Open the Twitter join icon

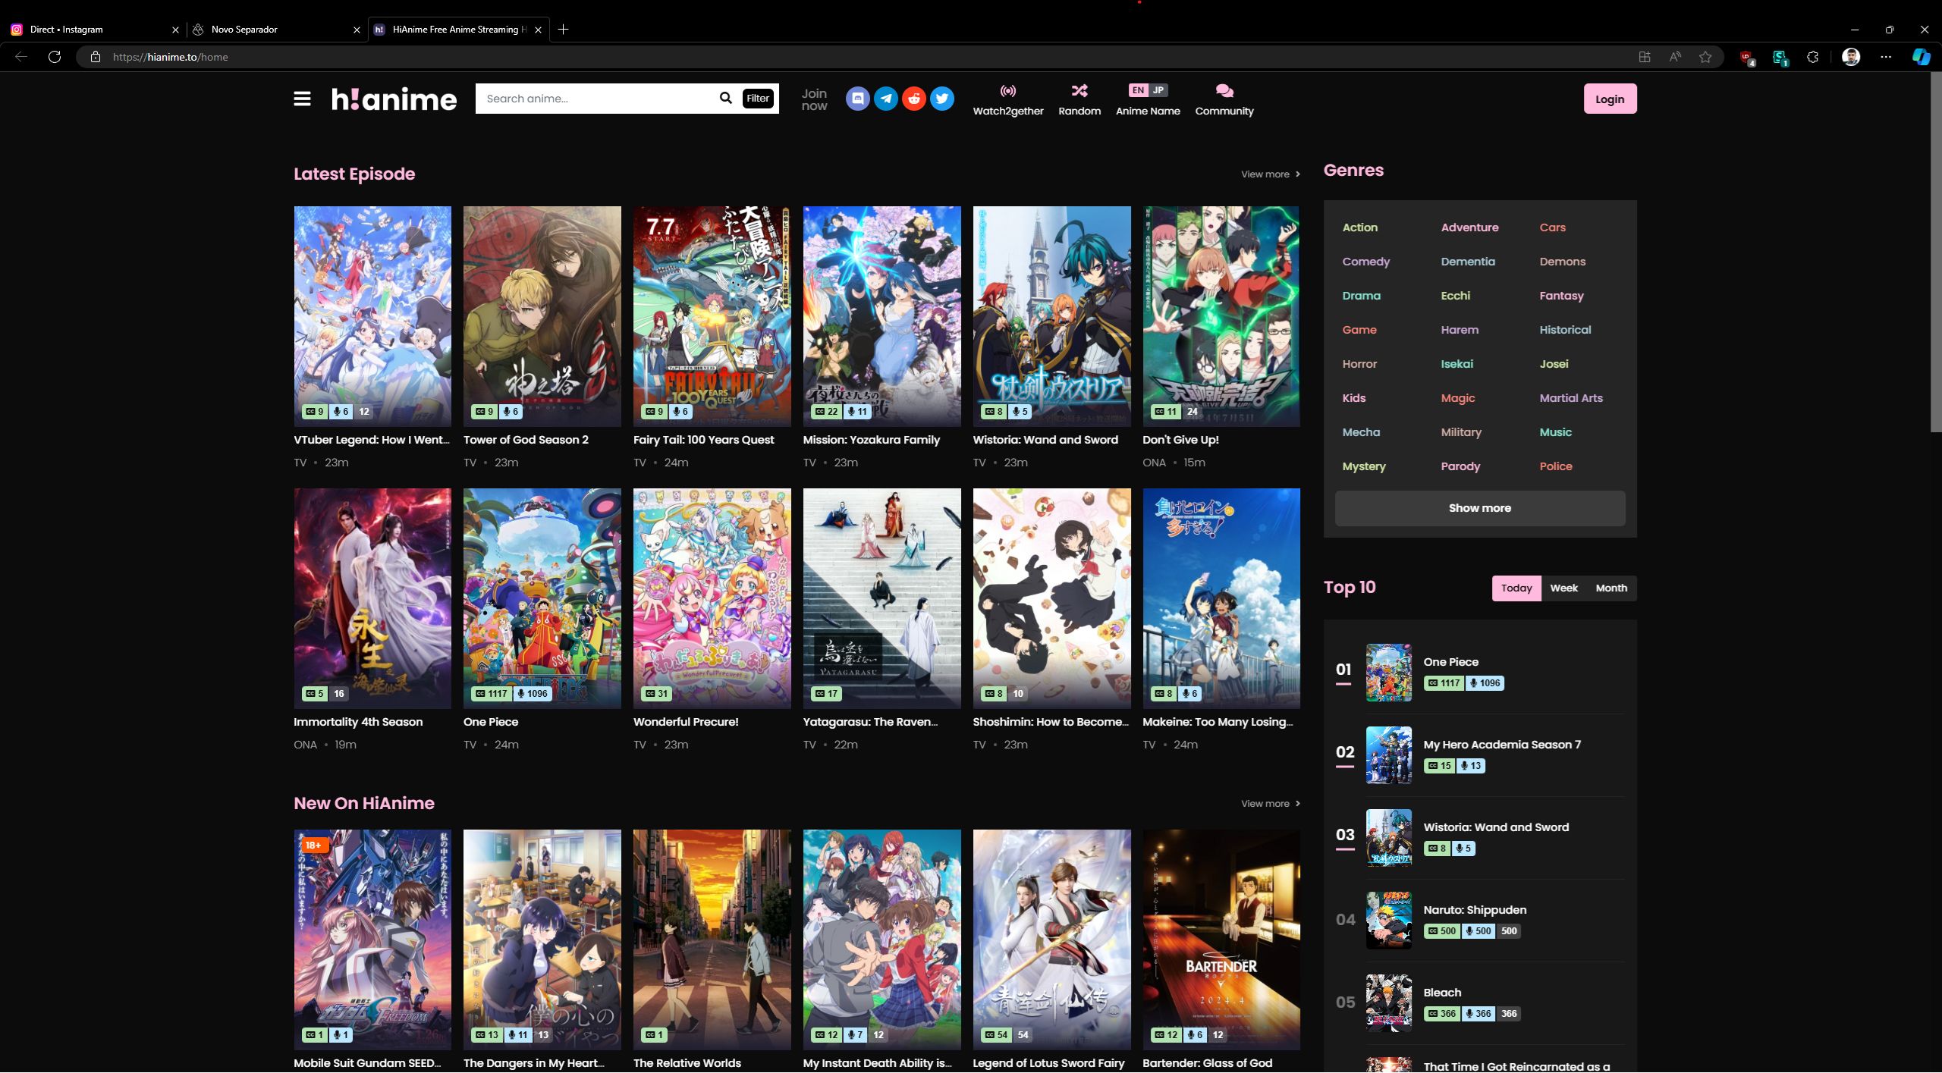(x=942, y=99)
